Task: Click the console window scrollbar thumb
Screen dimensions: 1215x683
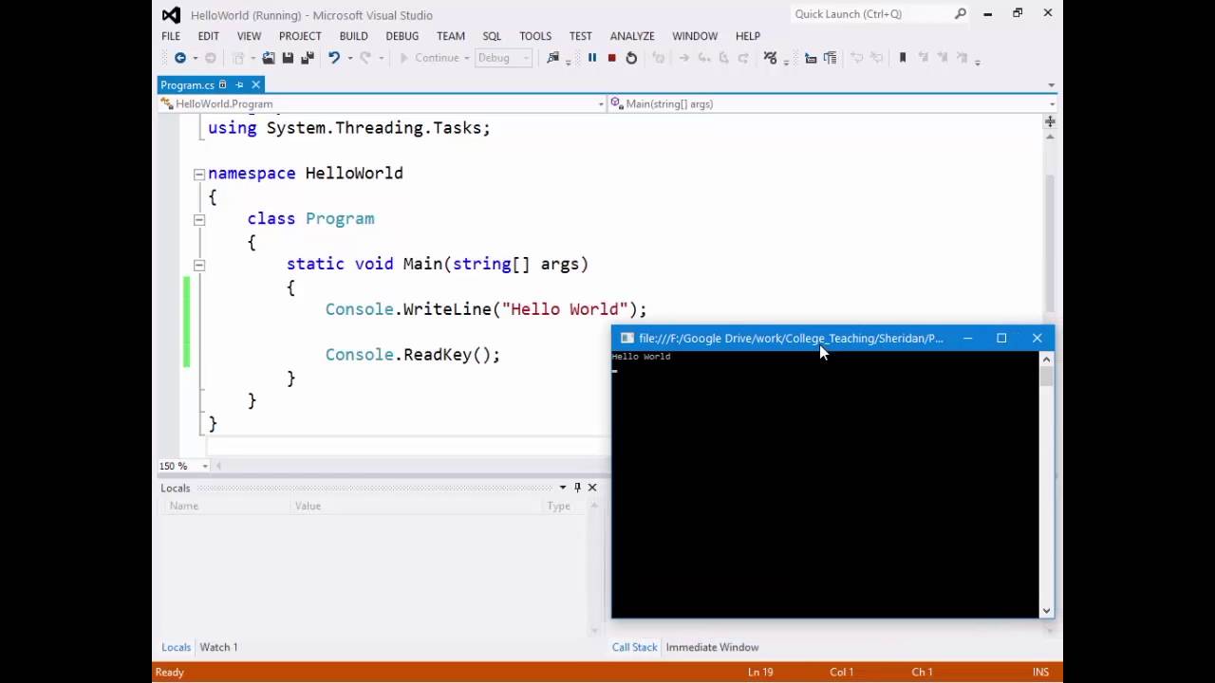Action: [1046, 376]
